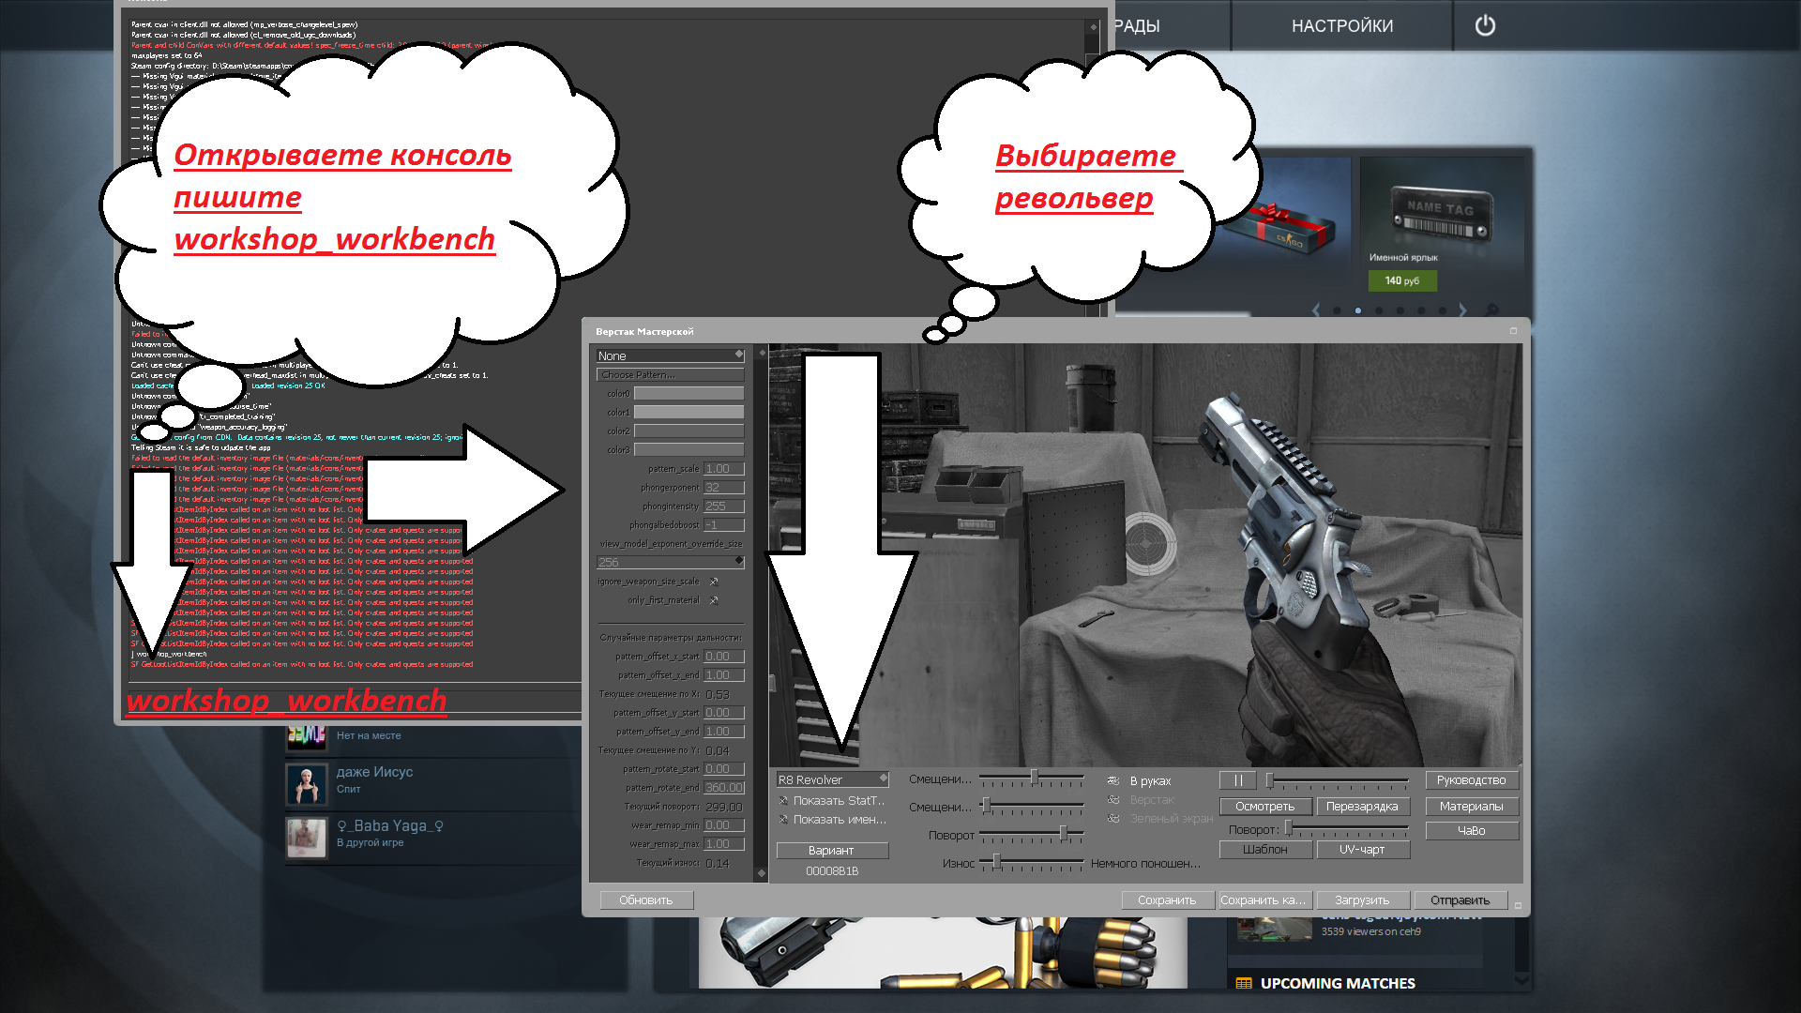Pause the weapon animation playback
1801x1013 pixels.
tap(1238, 780)
